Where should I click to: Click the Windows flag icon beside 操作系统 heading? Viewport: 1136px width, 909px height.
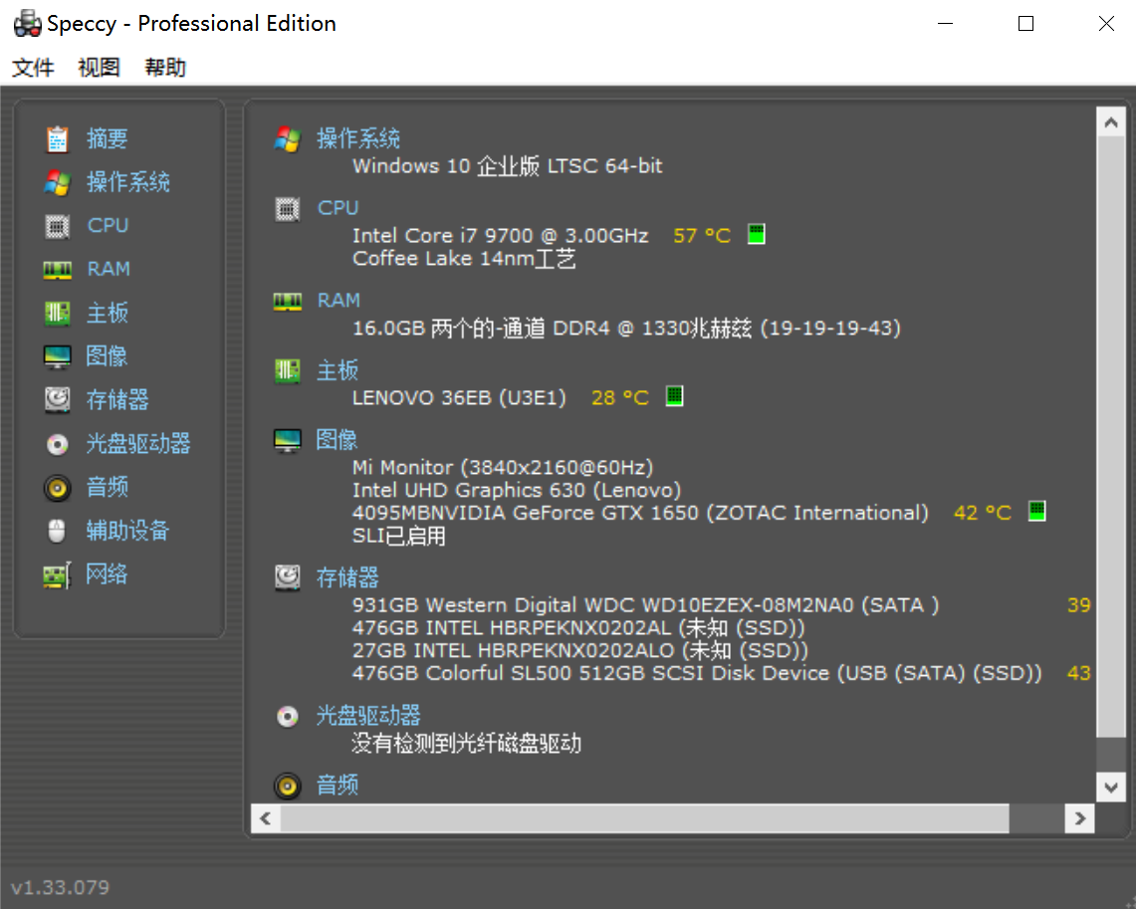coord(288,138)
